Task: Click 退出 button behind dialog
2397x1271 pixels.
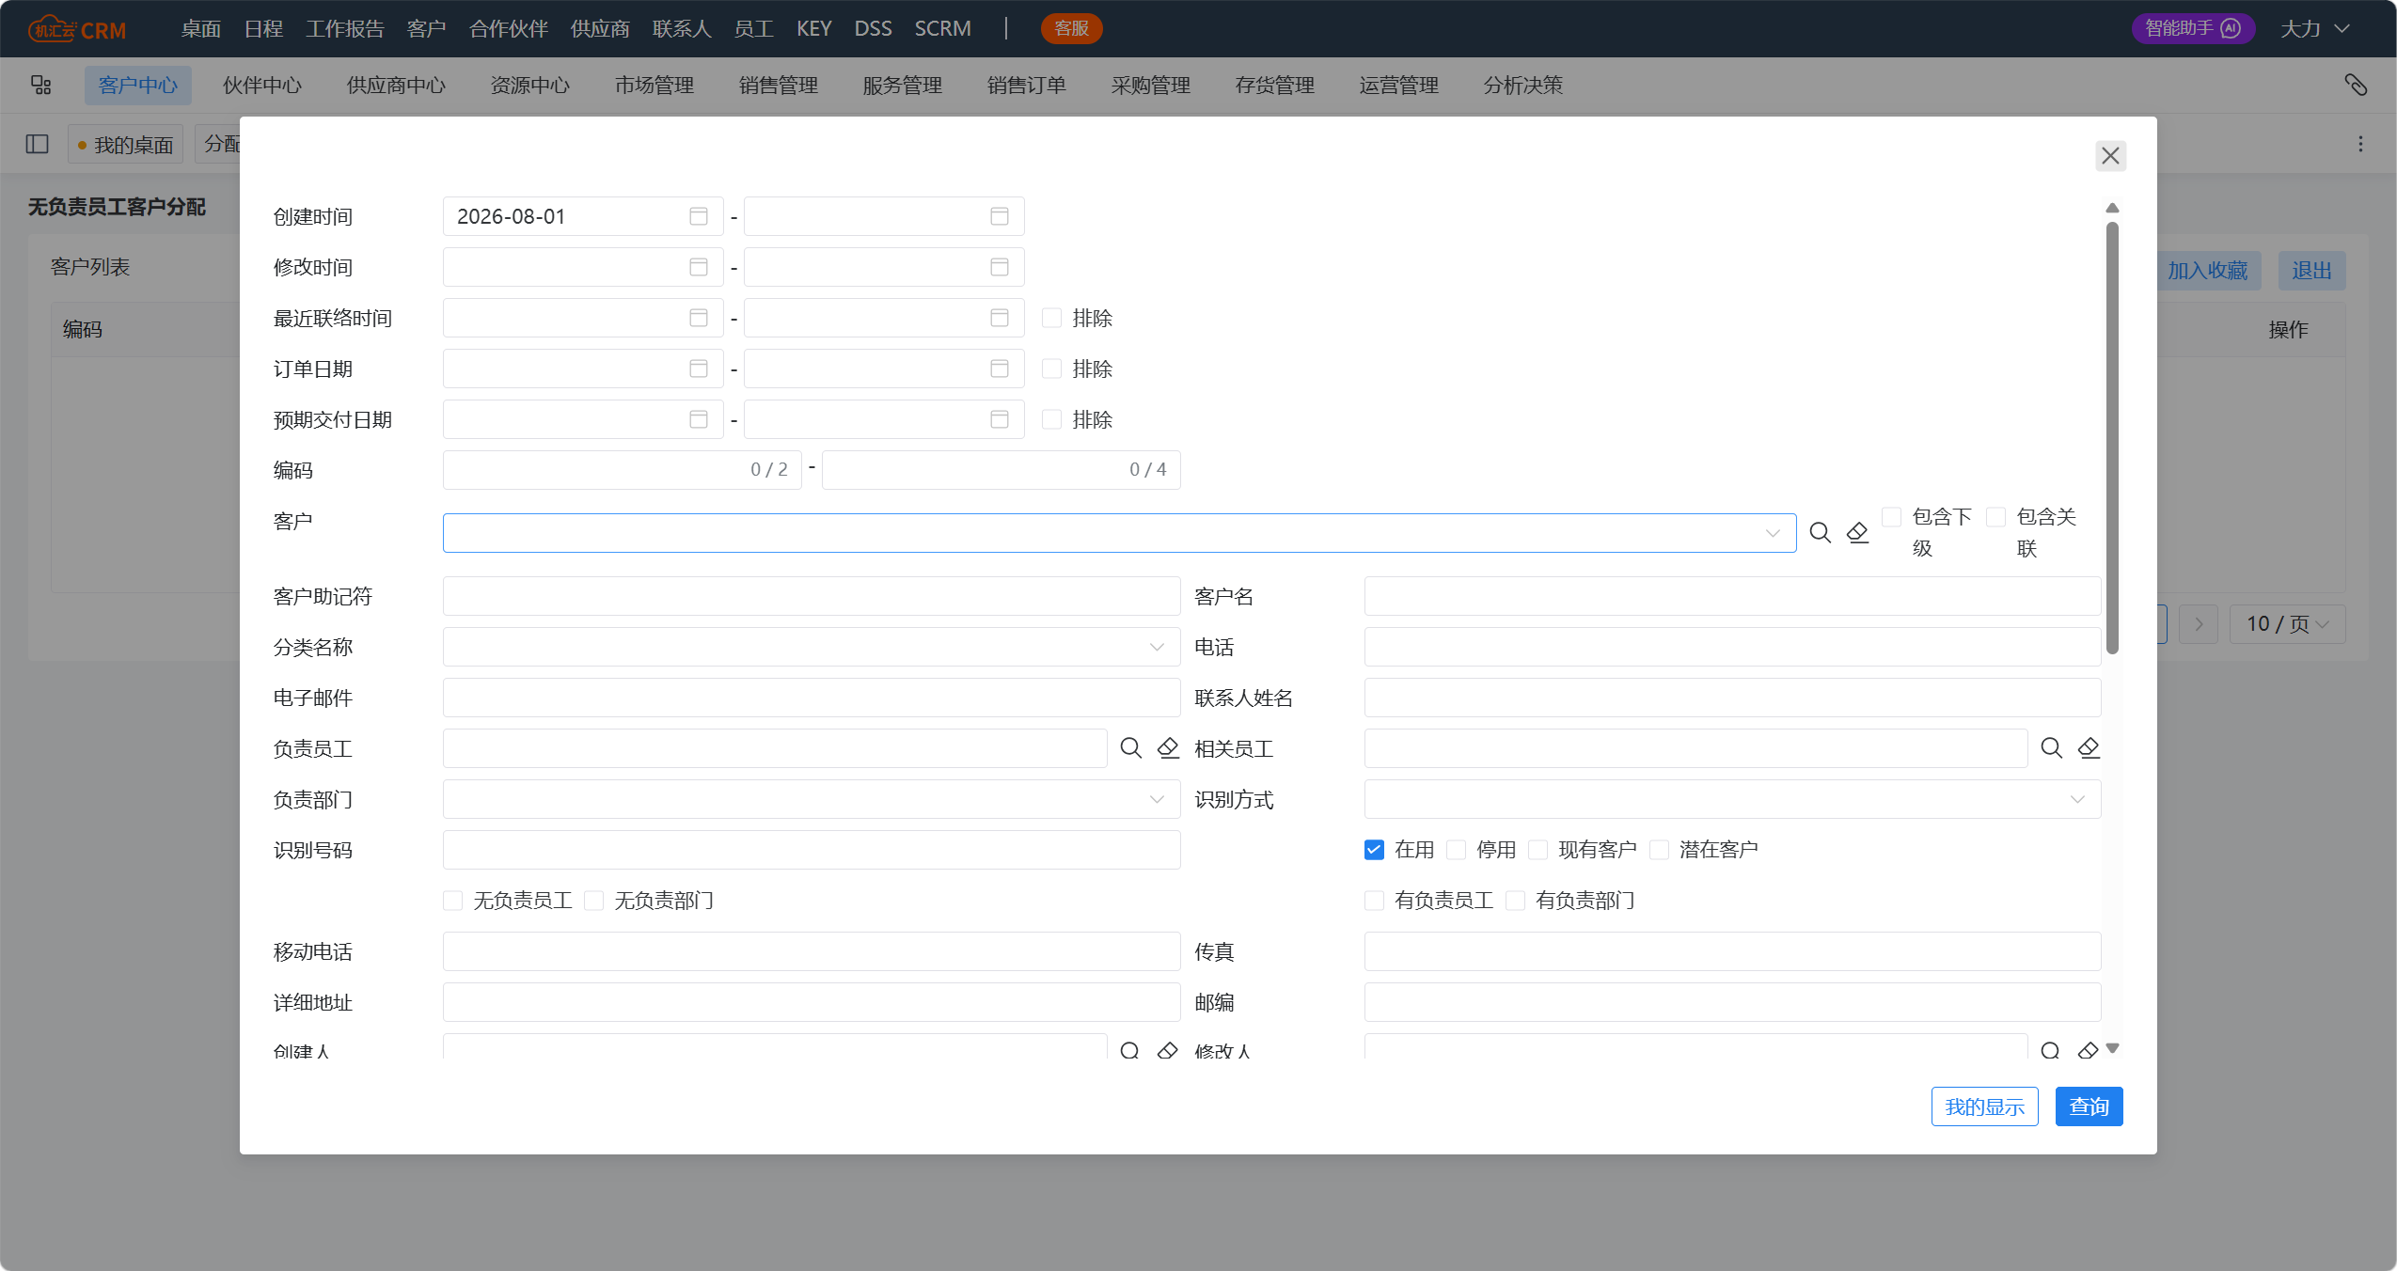Action: 2311,271
